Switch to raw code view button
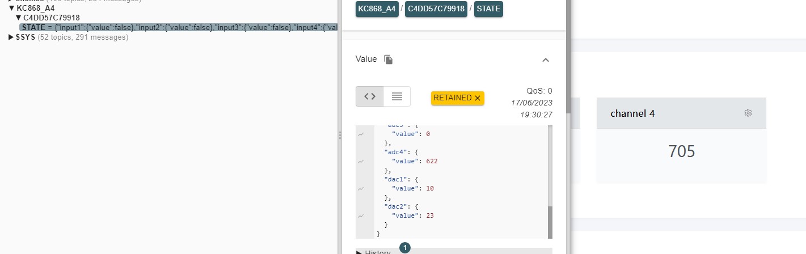Screen dimensions: 806x254 [x=370, y=96]
